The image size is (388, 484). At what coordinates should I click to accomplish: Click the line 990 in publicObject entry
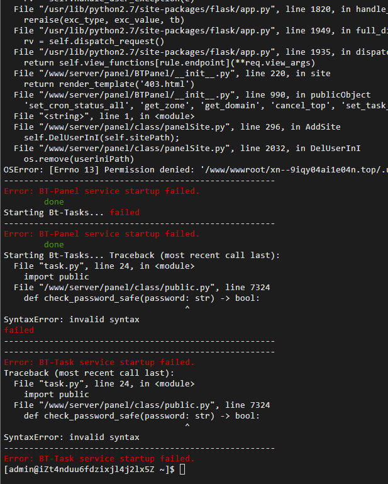pos(192,95)
